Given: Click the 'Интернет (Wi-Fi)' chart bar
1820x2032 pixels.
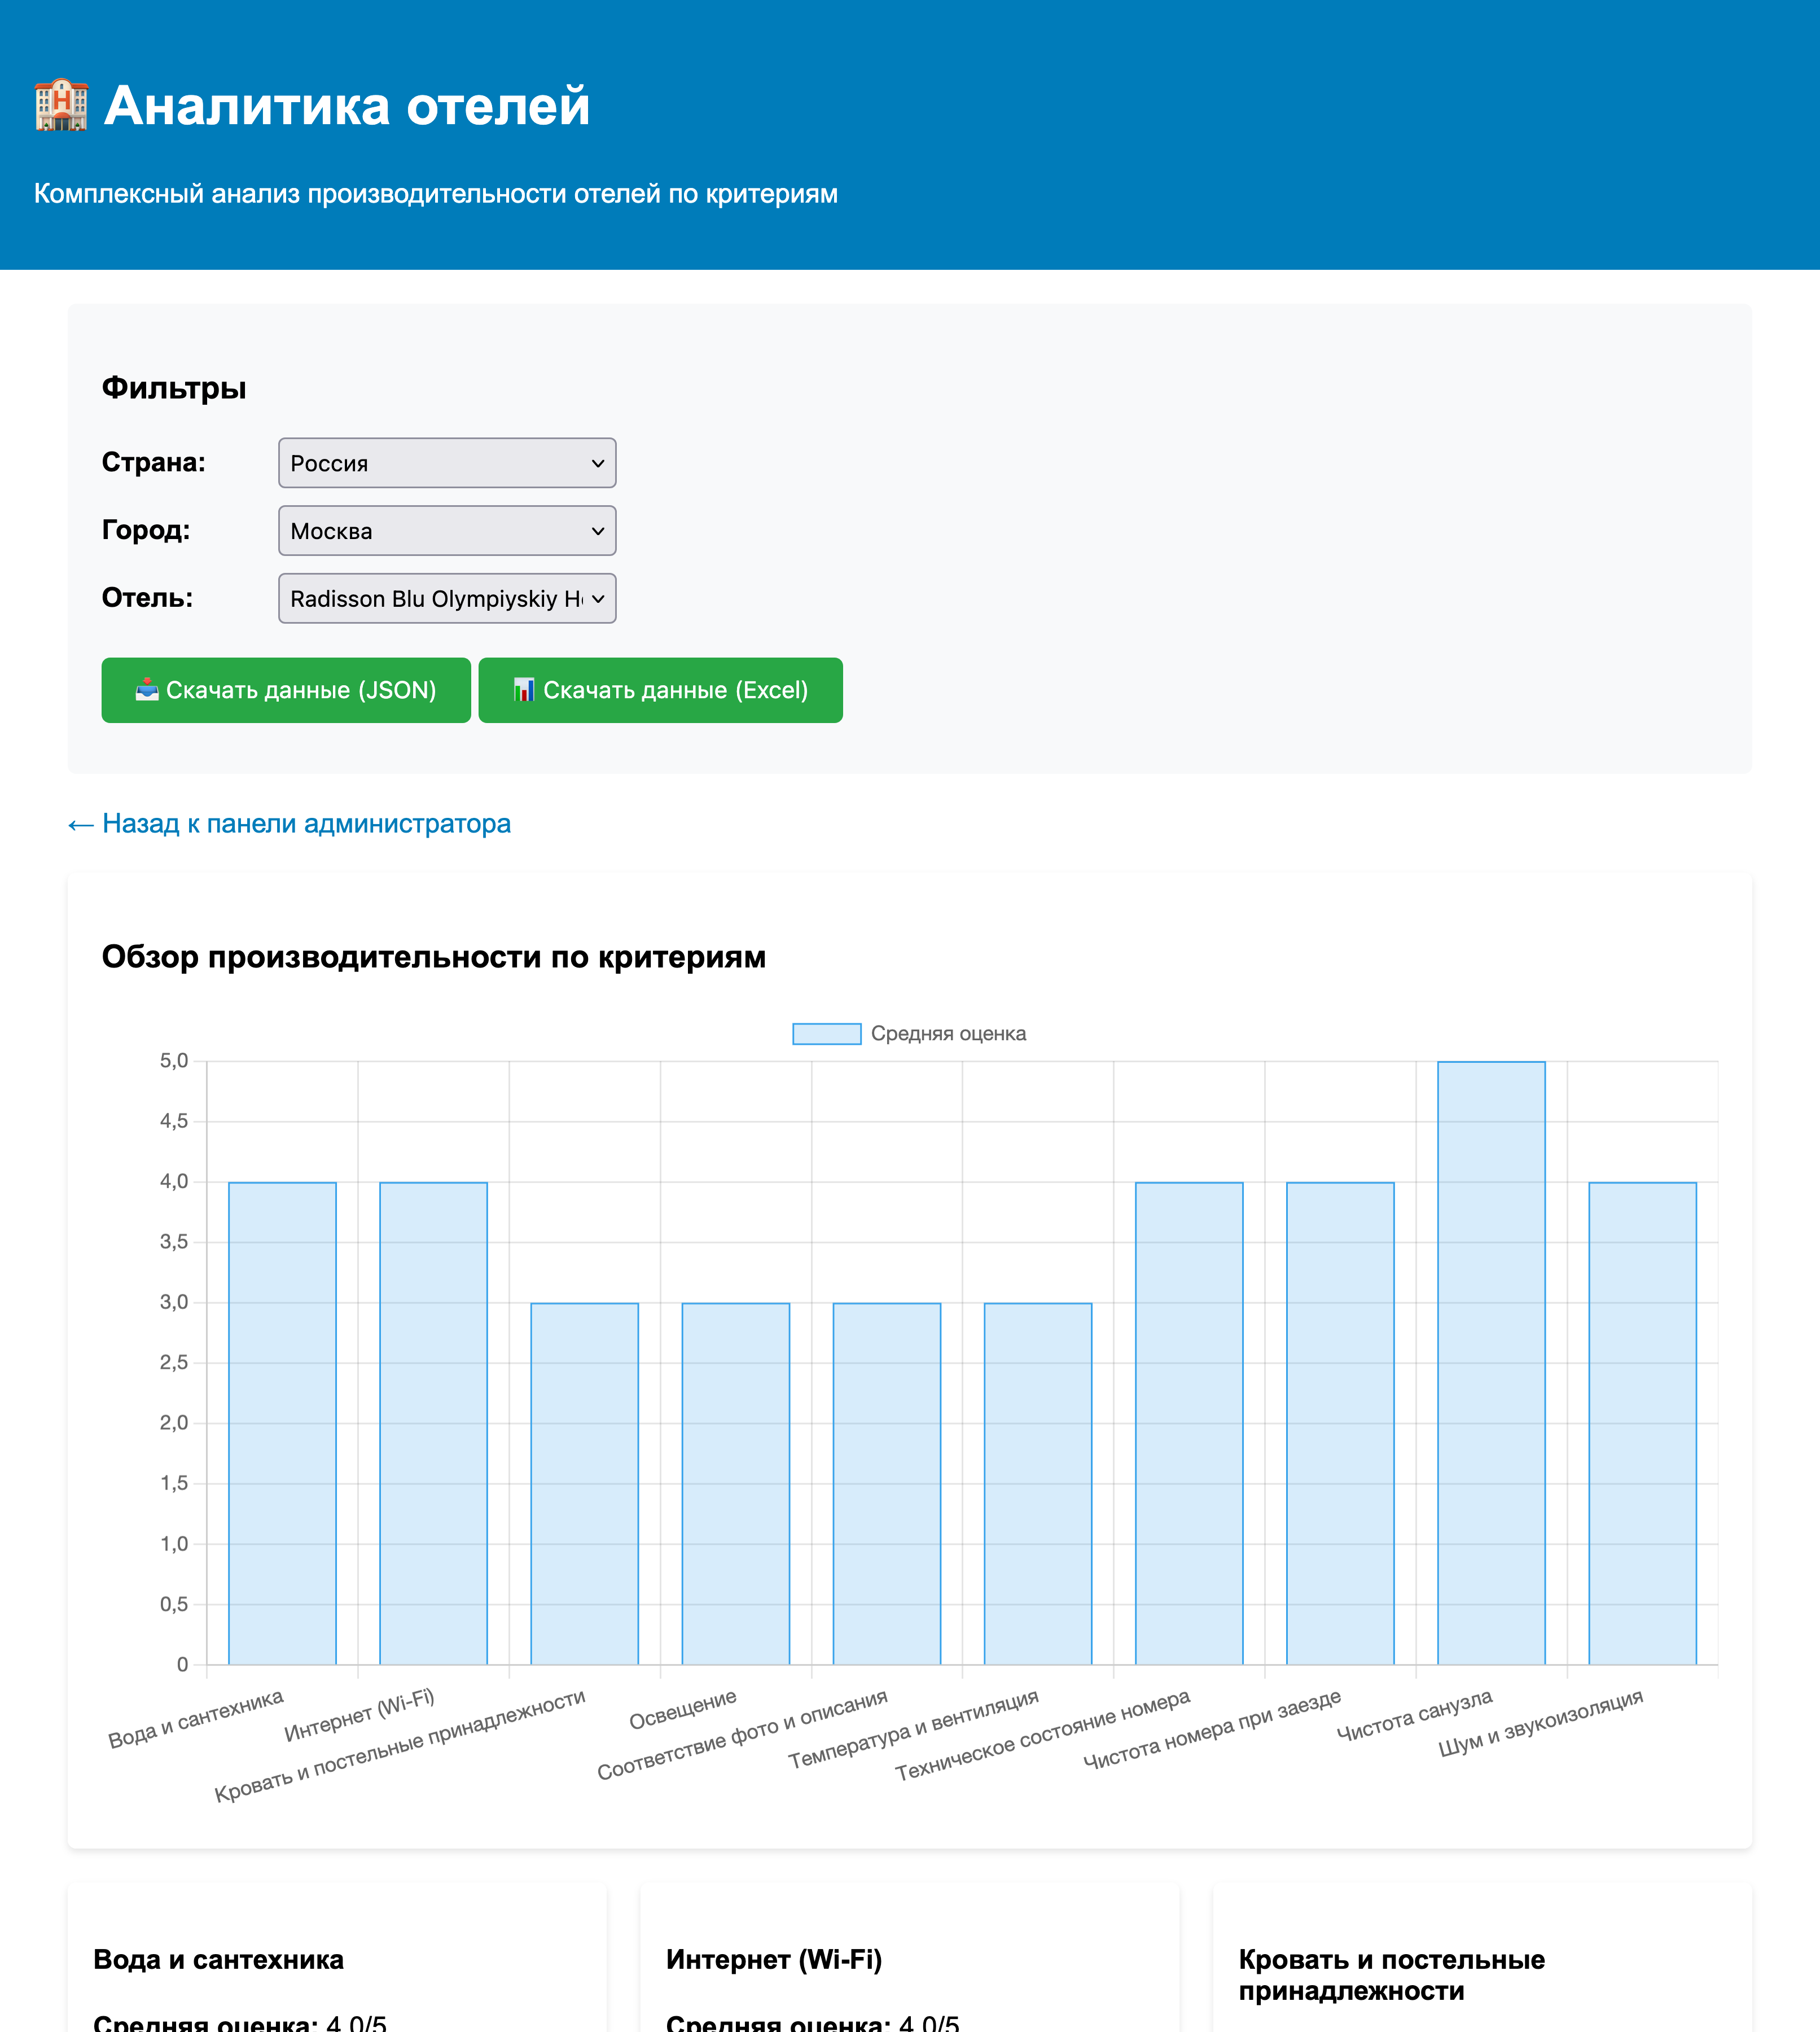Looking at the screenshot, I should [433, 1422].
